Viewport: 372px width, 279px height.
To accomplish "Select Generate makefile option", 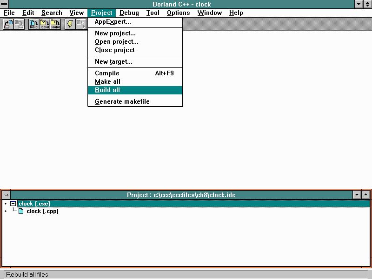I will pyautogui.click(x=122, y=101).
